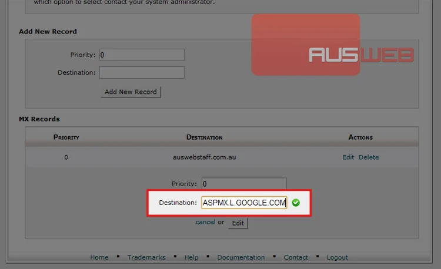This screenshot has height=269, width=441.
Task: Delete the auswebstaff.com.au MX record
Action: 369,157
